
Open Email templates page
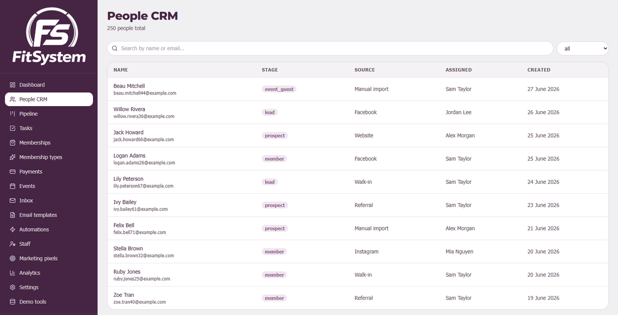(x=49, y=215)
